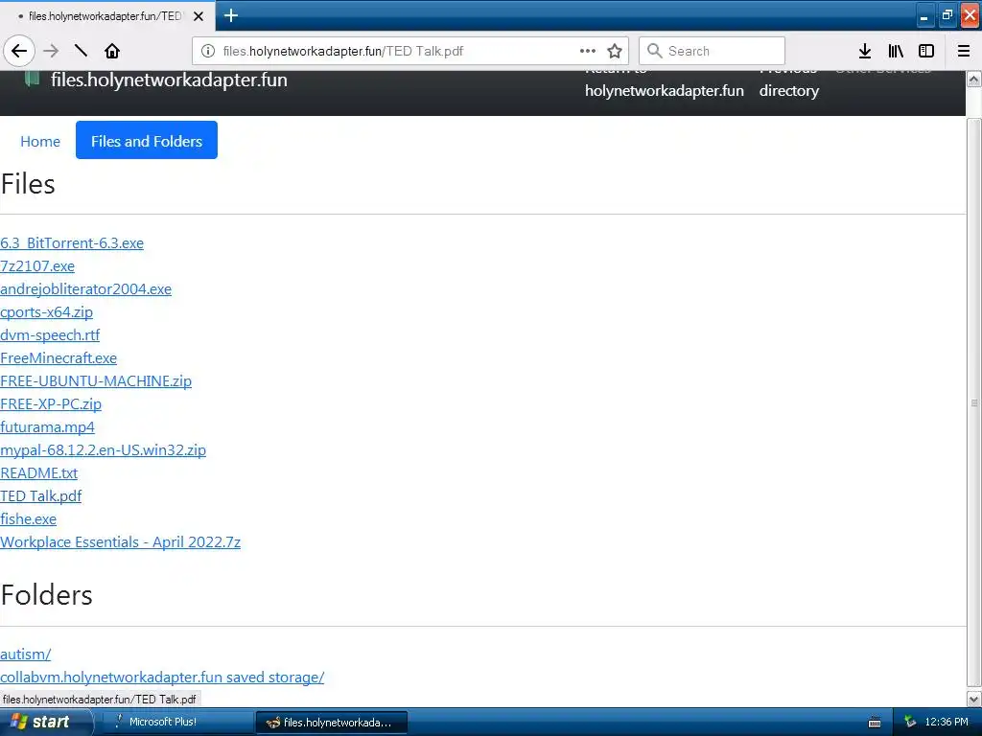Screen dimensions: 982x736
Task: Click the network tray icon by the clock
Action: click(910, 723)
